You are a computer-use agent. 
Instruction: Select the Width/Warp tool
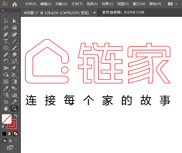tap(6, 68)
